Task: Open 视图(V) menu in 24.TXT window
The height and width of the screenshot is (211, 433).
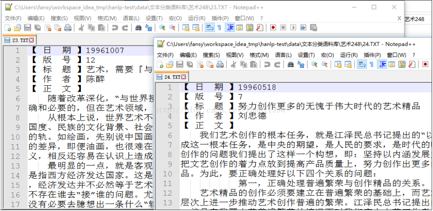Action: click(235, 55)
